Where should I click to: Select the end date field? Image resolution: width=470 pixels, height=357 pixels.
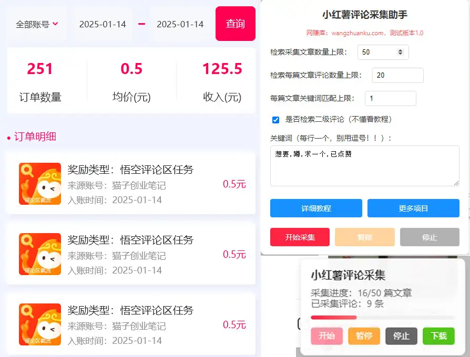coord(180,24)
